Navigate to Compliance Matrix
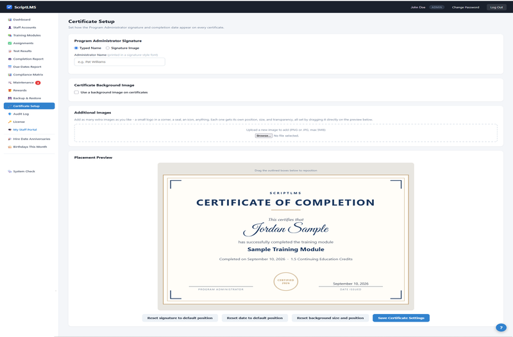 click(29, 74)
